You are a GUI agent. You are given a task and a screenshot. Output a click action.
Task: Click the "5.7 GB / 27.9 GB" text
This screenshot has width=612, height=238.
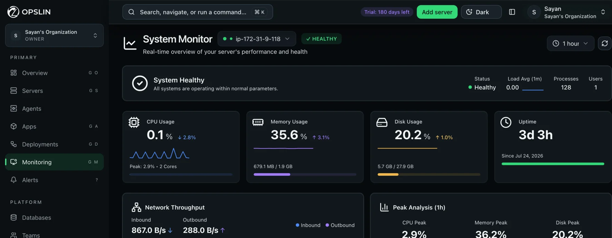tap(395, 166)
